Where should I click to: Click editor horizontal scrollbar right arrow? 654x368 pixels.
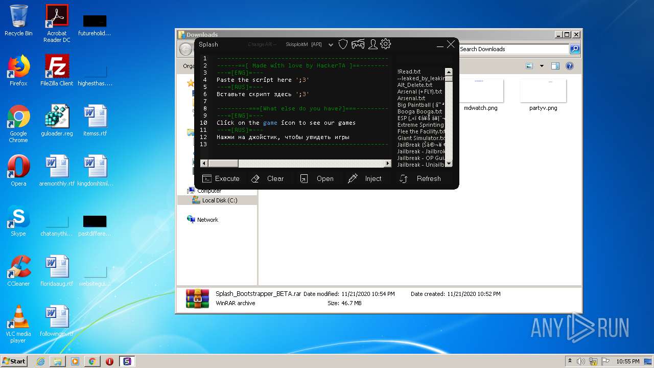pyautogui.click(x=387, y=164)
